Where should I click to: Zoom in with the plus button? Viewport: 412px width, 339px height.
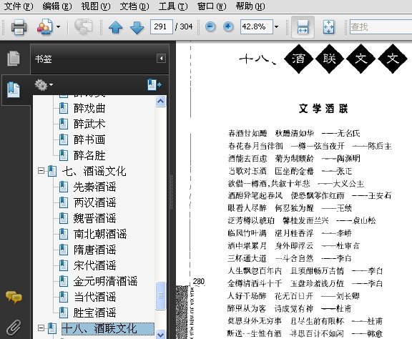[x=228, y=26]
